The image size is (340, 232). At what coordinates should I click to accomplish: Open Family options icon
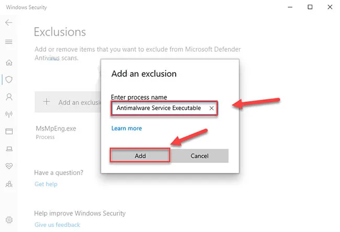click(x=8, y=184)
